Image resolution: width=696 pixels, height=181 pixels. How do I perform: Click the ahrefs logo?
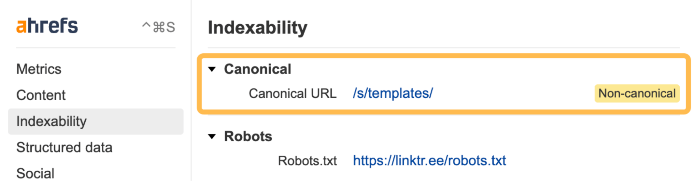(47, 26)
